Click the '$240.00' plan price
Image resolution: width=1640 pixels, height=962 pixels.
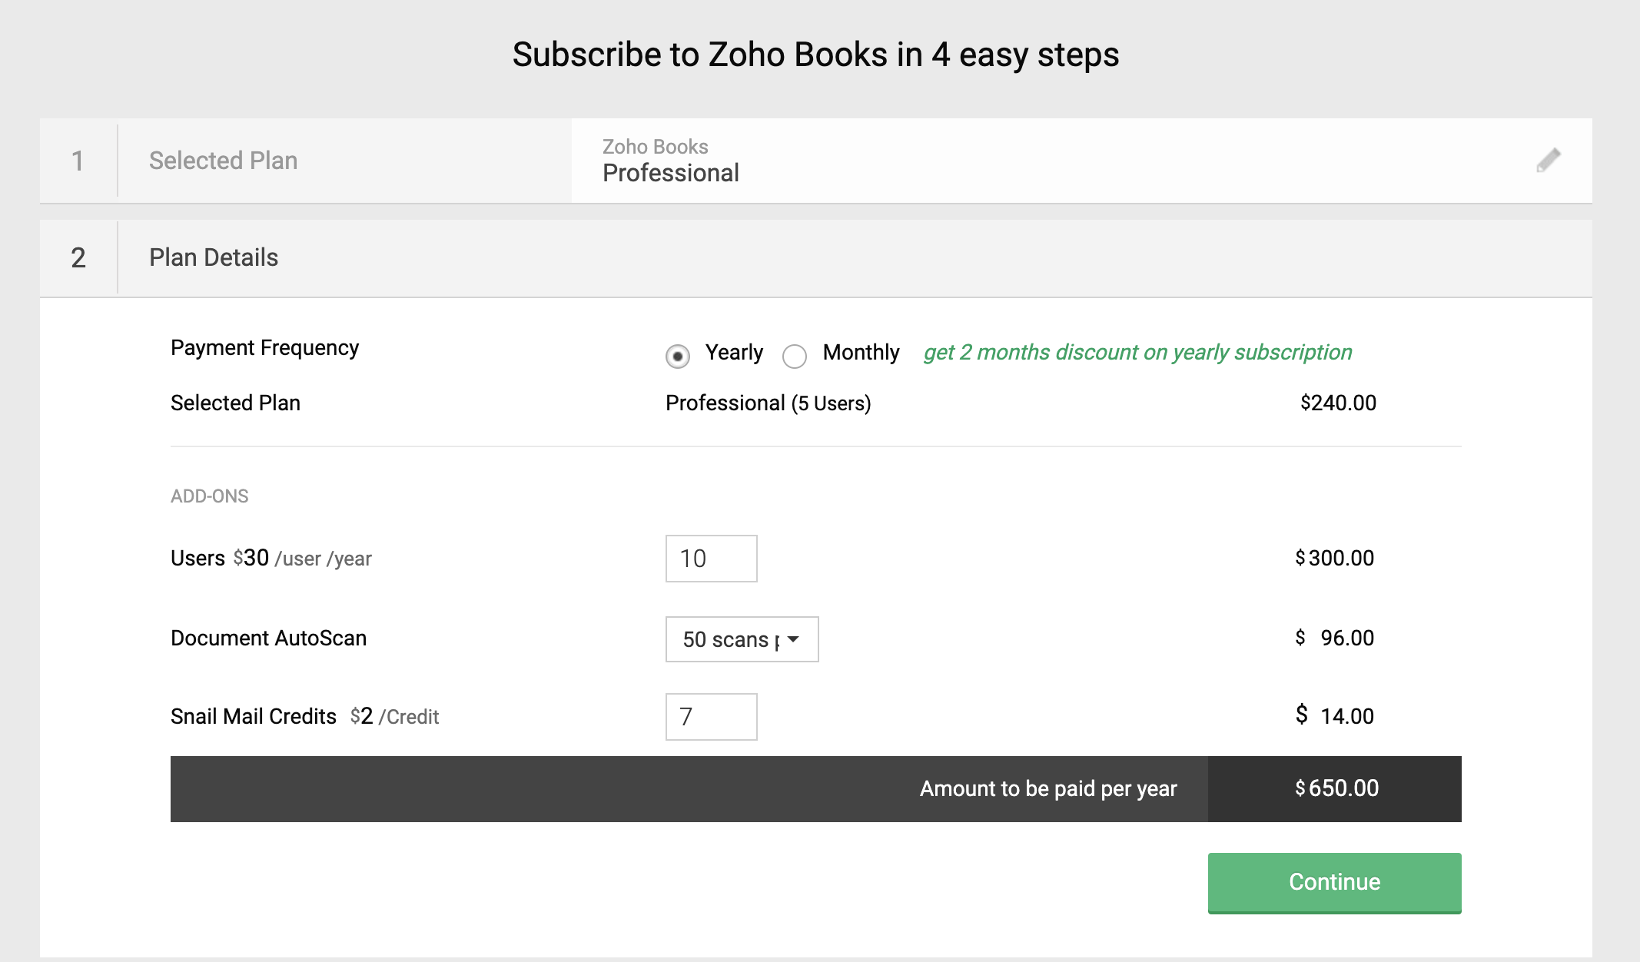coord(1338,403)
